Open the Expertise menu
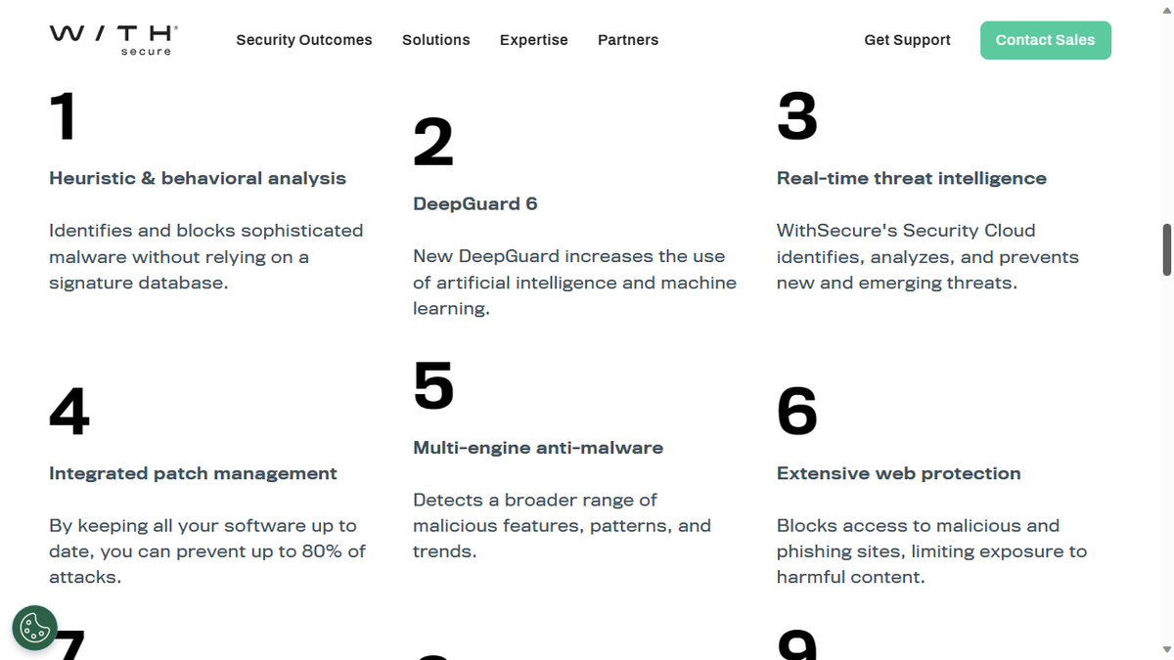Image resolution: width=1174 pixels, height=660 pixels. tap(533, 40)
